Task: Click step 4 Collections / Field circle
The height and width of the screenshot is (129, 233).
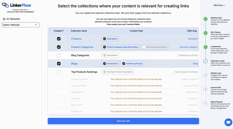Action: 206,61
